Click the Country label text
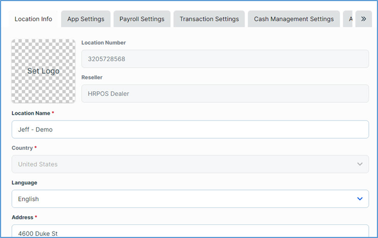This screenshot has width=378, height=238. (22, 148)
